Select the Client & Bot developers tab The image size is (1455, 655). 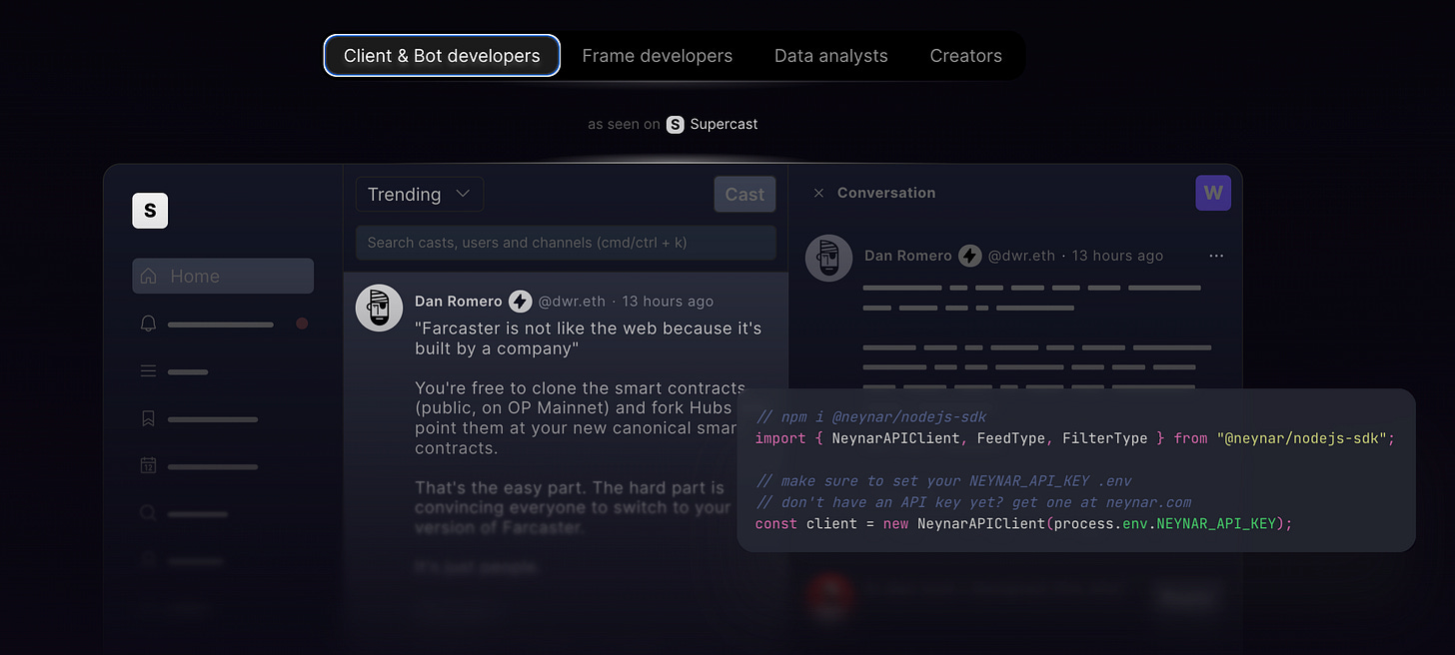point(442,56)
